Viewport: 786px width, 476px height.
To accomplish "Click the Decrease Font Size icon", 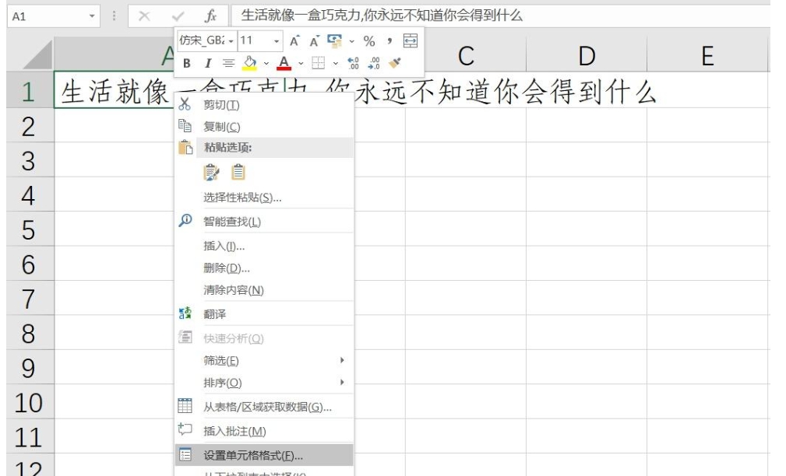I will pyautogui.click(x=313, y=41).
